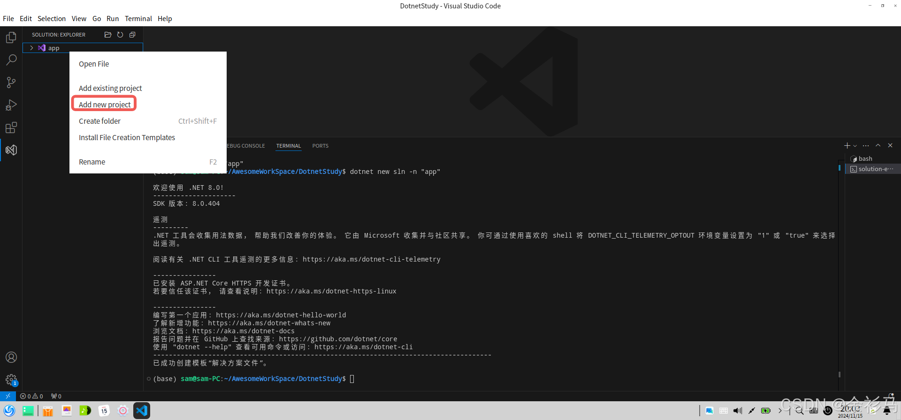Open the View menu
This screenshot has height=420, width=901.
pos(79,19)
